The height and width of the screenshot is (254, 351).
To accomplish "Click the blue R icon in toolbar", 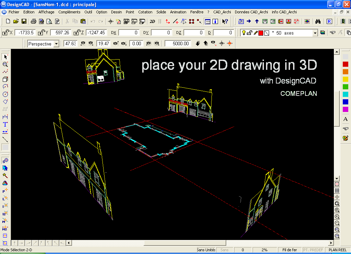I will click(x=329, y=22).
